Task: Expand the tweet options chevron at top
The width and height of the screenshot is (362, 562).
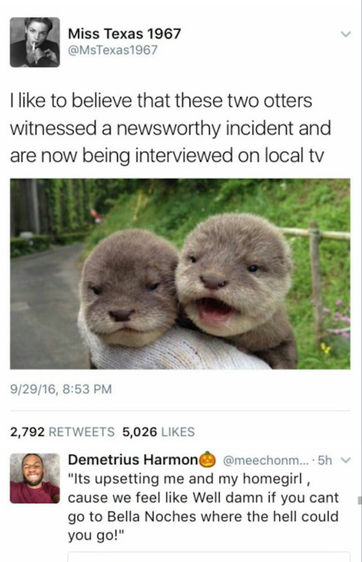Action: [x=346, y=34]
